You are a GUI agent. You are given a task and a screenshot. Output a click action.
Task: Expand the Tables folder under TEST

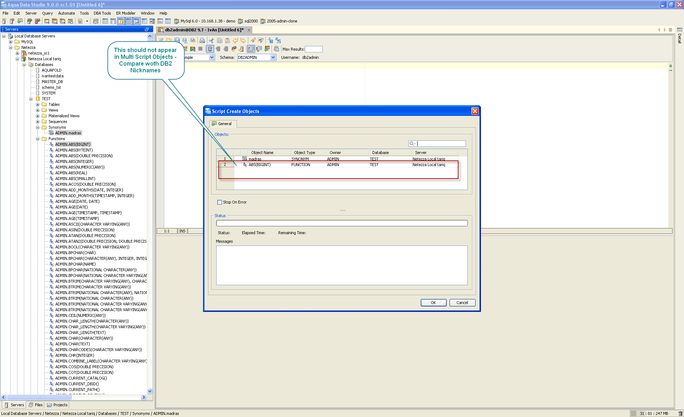[x=38, y=104]
